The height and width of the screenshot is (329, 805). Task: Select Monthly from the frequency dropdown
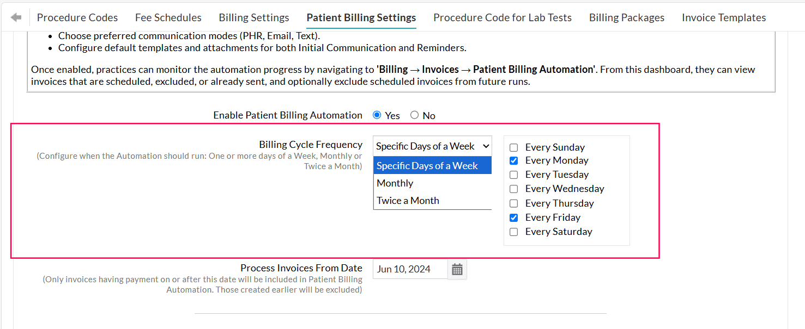tap(395, 183)
